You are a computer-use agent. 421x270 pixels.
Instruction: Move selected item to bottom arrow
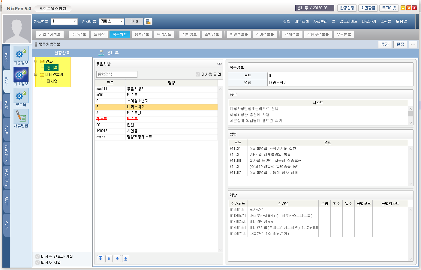[x=126, y=259]
